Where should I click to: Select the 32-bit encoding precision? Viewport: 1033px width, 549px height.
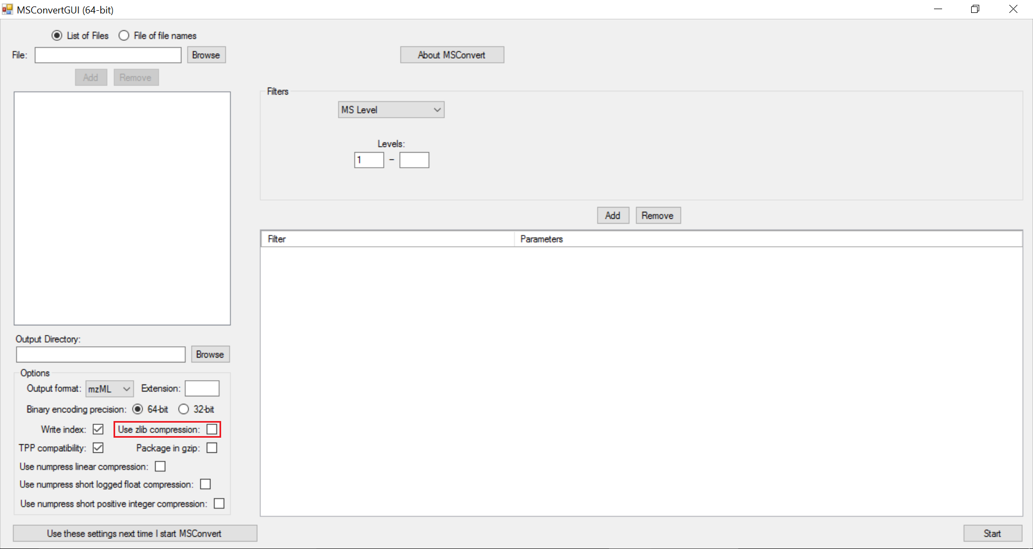coord(183,409)
